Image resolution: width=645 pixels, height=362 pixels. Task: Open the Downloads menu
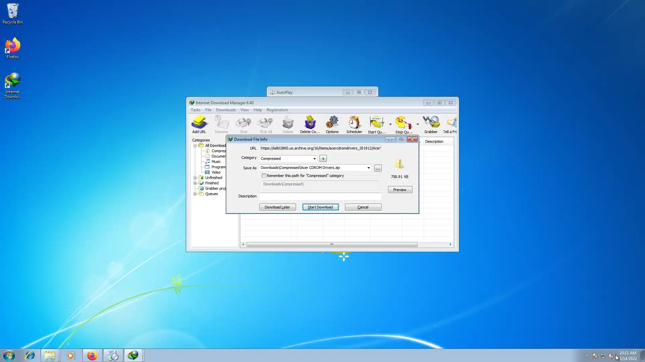point(226,110)
